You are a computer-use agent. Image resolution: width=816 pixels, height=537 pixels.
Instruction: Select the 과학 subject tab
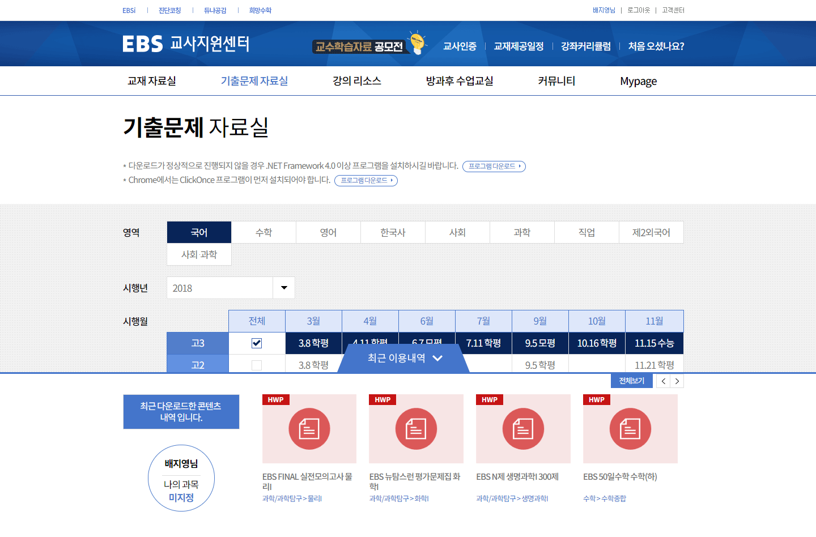pos(522,232)
